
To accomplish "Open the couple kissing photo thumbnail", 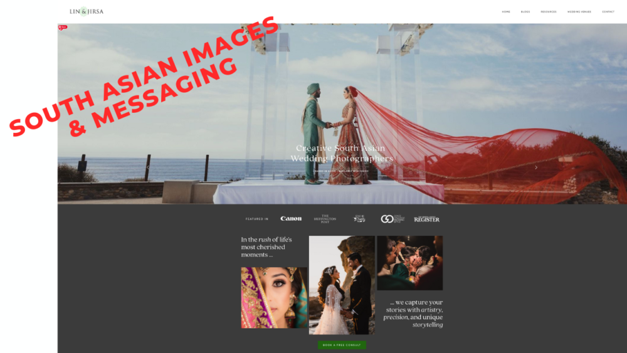I will pyautogui.click(x=409, y=263).
